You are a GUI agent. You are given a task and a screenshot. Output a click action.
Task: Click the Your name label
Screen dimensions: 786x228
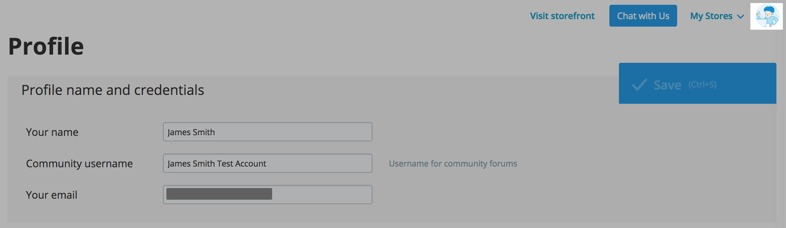(52, 132)
